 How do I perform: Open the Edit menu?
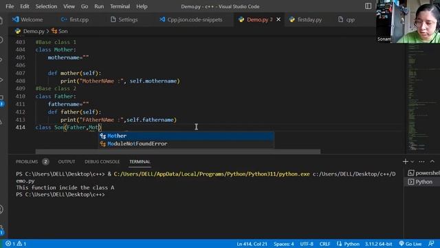coord(25,6)
